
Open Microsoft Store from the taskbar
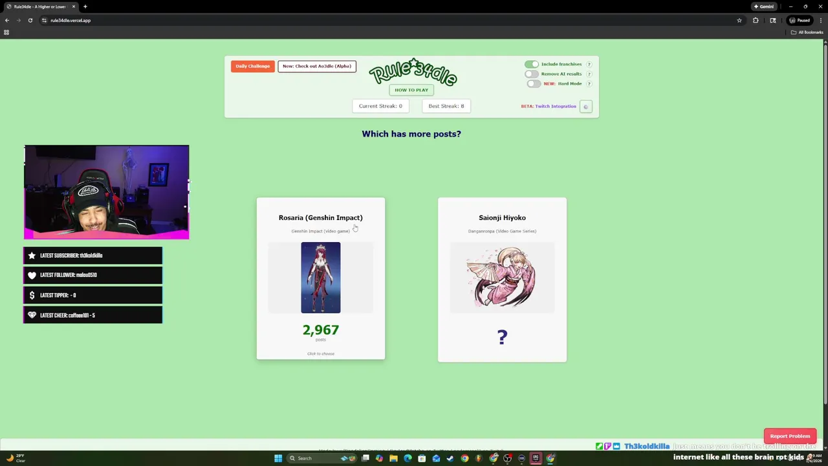422,458
